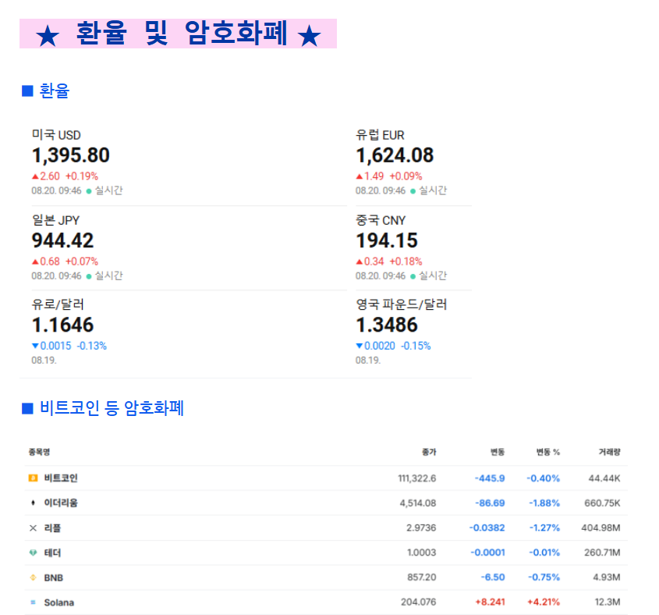
Task: Click Ethereum closing price 4,514.08
Action: click(x=418, y=503)
